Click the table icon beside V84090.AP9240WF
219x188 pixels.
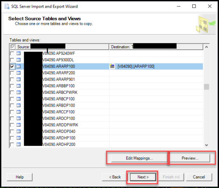pos(19,53)
